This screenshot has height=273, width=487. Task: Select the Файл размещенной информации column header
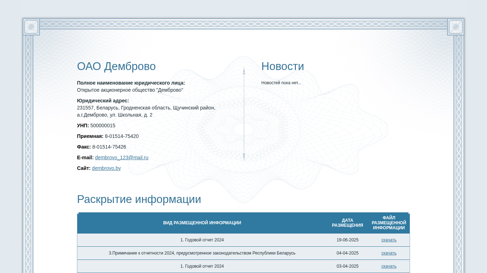(x=389, y=223)
